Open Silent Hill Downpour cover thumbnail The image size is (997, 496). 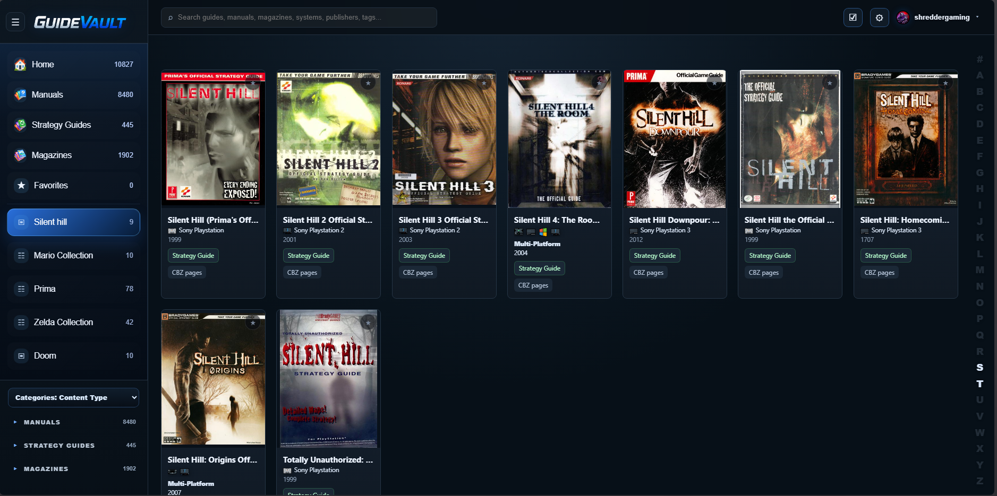(675, 139)
